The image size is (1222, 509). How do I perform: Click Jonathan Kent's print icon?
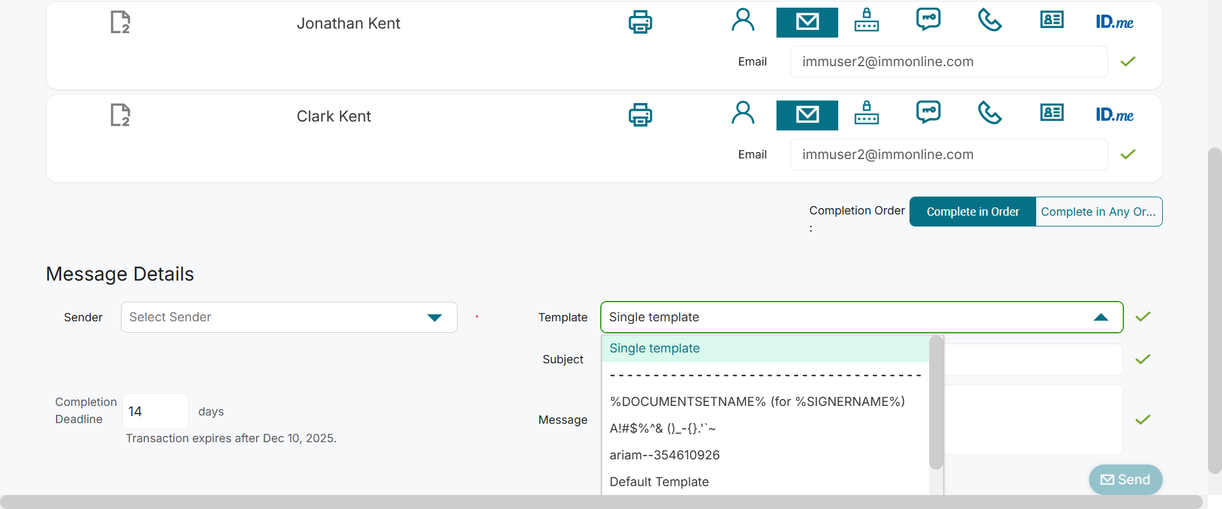coord(640,22)
